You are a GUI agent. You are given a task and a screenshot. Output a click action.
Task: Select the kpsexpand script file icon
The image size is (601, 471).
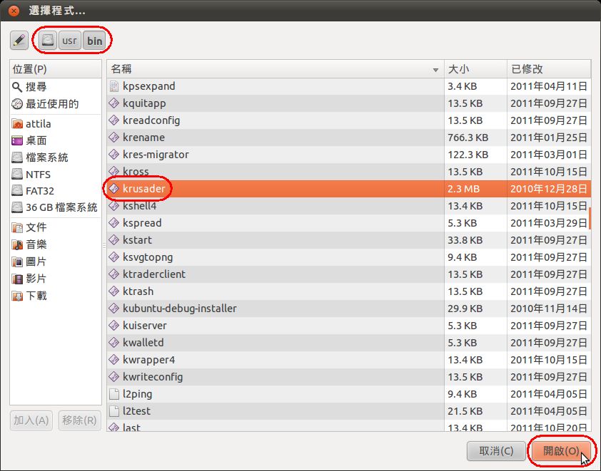[x=113, y=86]
